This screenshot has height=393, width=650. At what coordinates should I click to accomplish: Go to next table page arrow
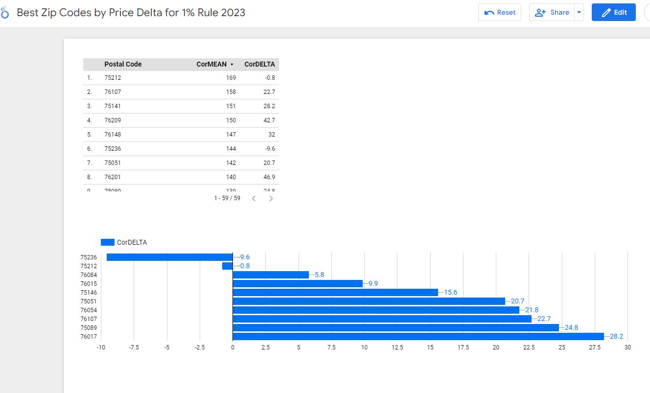[271, 198]
